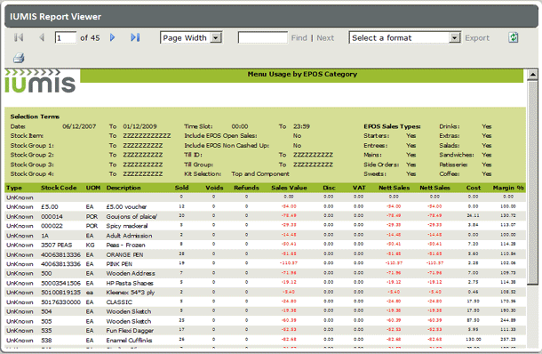Click the Type column header
542x354 pixels.
[x=14, y=188]
